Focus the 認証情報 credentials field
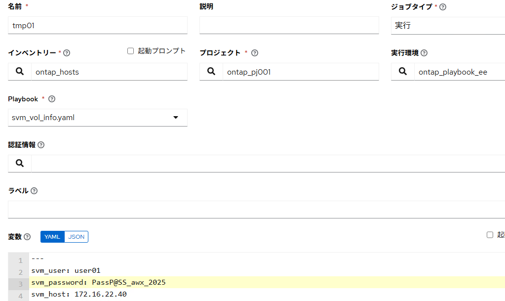 [x=268, y=164]
